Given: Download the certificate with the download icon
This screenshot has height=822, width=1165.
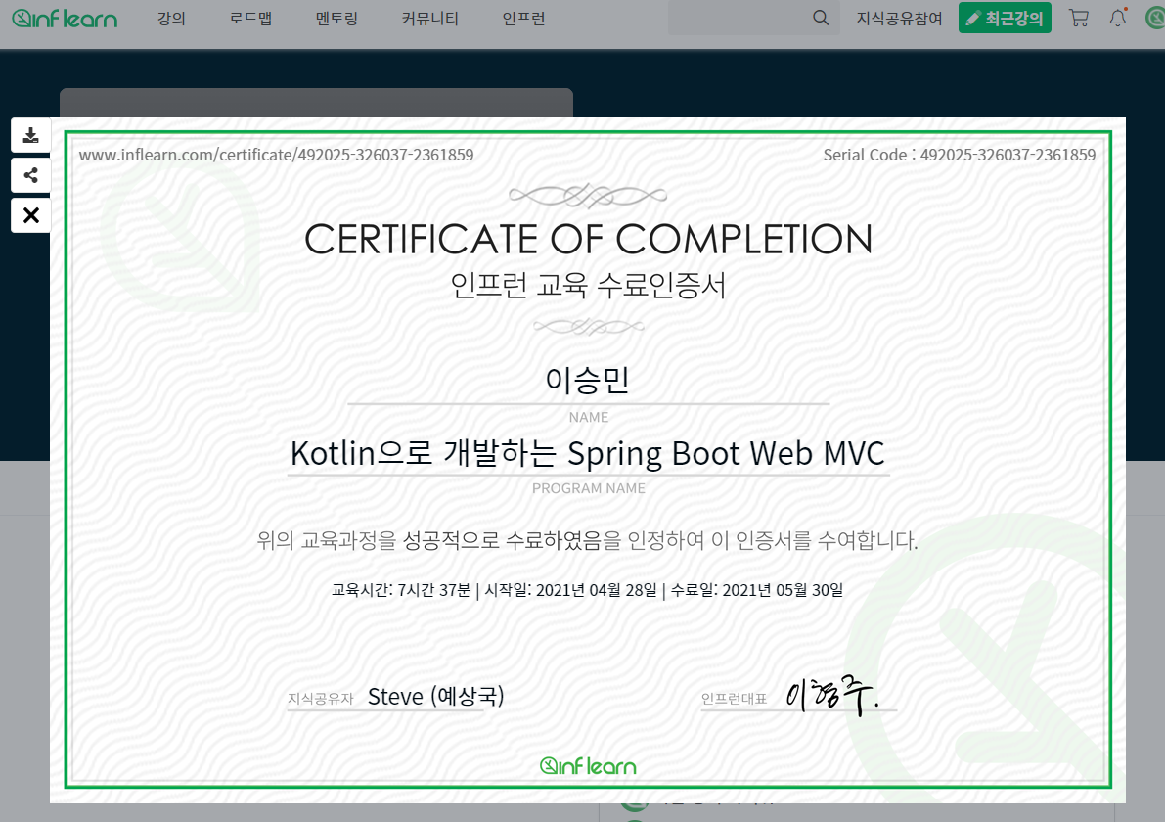Looking at the screenshot, I should pos(30,135).
